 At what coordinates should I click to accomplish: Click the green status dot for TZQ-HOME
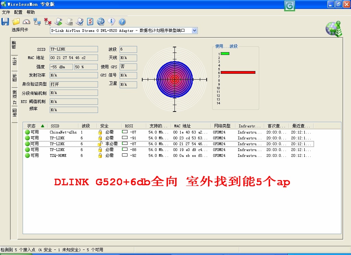(27, 155)
